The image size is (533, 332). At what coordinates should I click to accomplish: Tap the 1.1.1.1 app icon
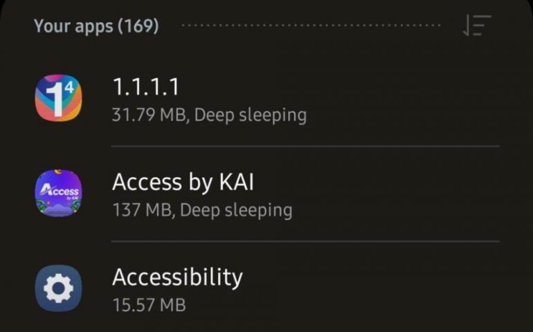pyautogui.click(x=58, y=98)
